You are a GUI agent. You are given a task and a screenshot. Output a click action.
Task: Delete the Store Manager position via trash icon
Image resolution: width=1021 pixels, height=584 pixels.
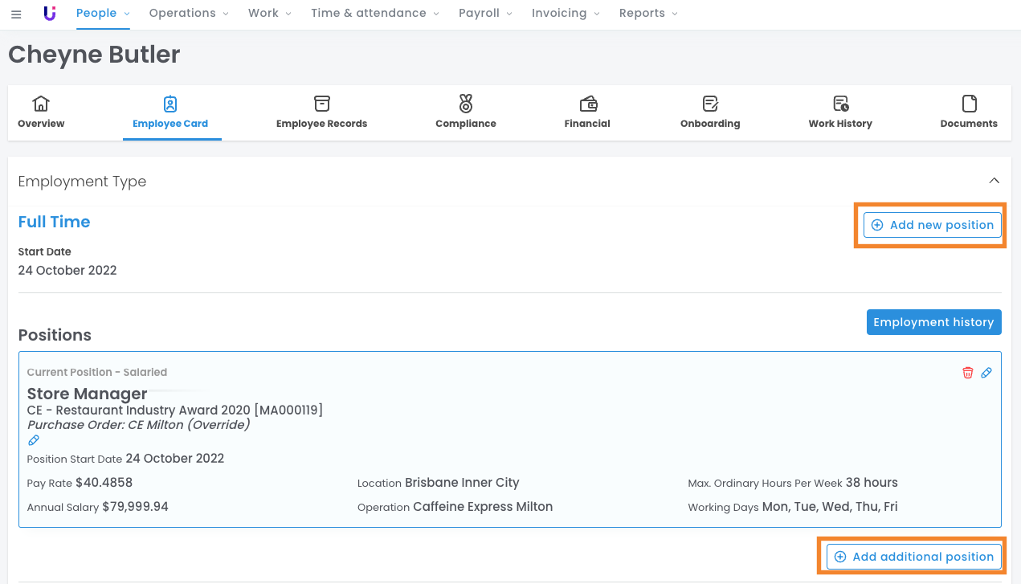pos(967,373)
